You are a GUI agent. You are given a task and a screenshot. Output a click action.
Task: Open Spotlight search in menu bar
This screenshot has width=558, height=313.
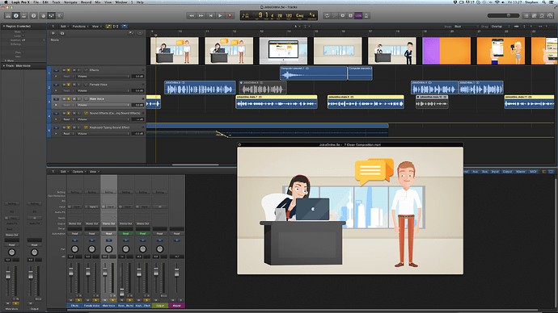point(544,2)
